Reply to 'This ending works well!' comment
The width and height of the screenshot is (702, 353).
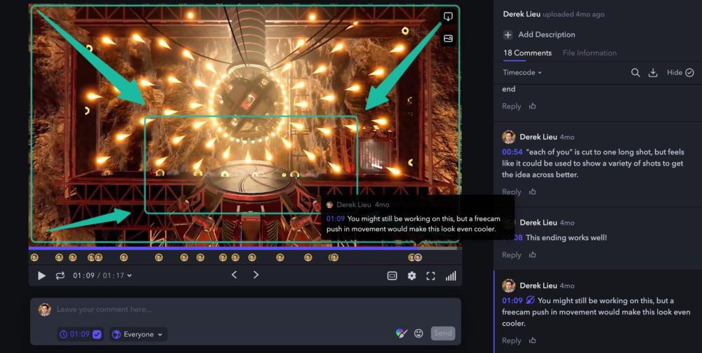(511, 255)
